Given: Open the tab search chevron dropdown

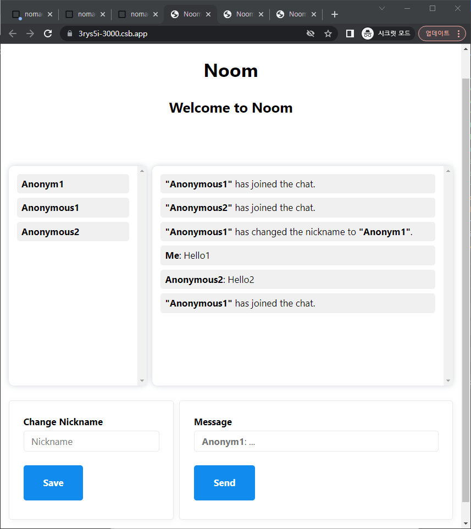Looking at the screenshot, I should tap(383, 8).
